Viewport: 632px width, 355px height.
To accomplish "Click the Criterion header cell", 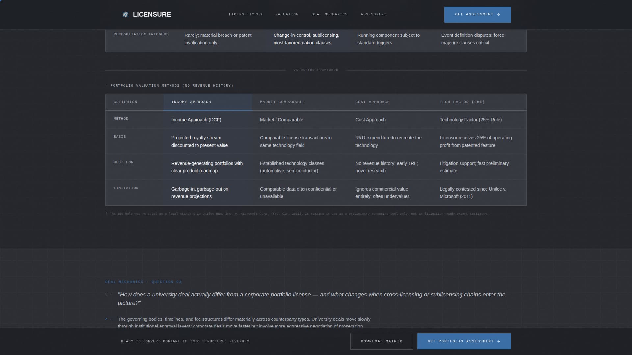I will coord(125,102).
